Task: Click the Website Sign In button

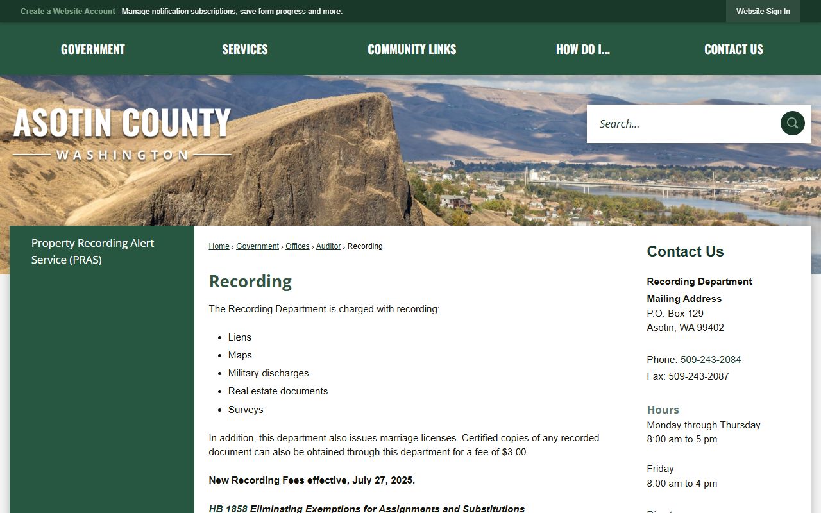Action: (763, 12)
